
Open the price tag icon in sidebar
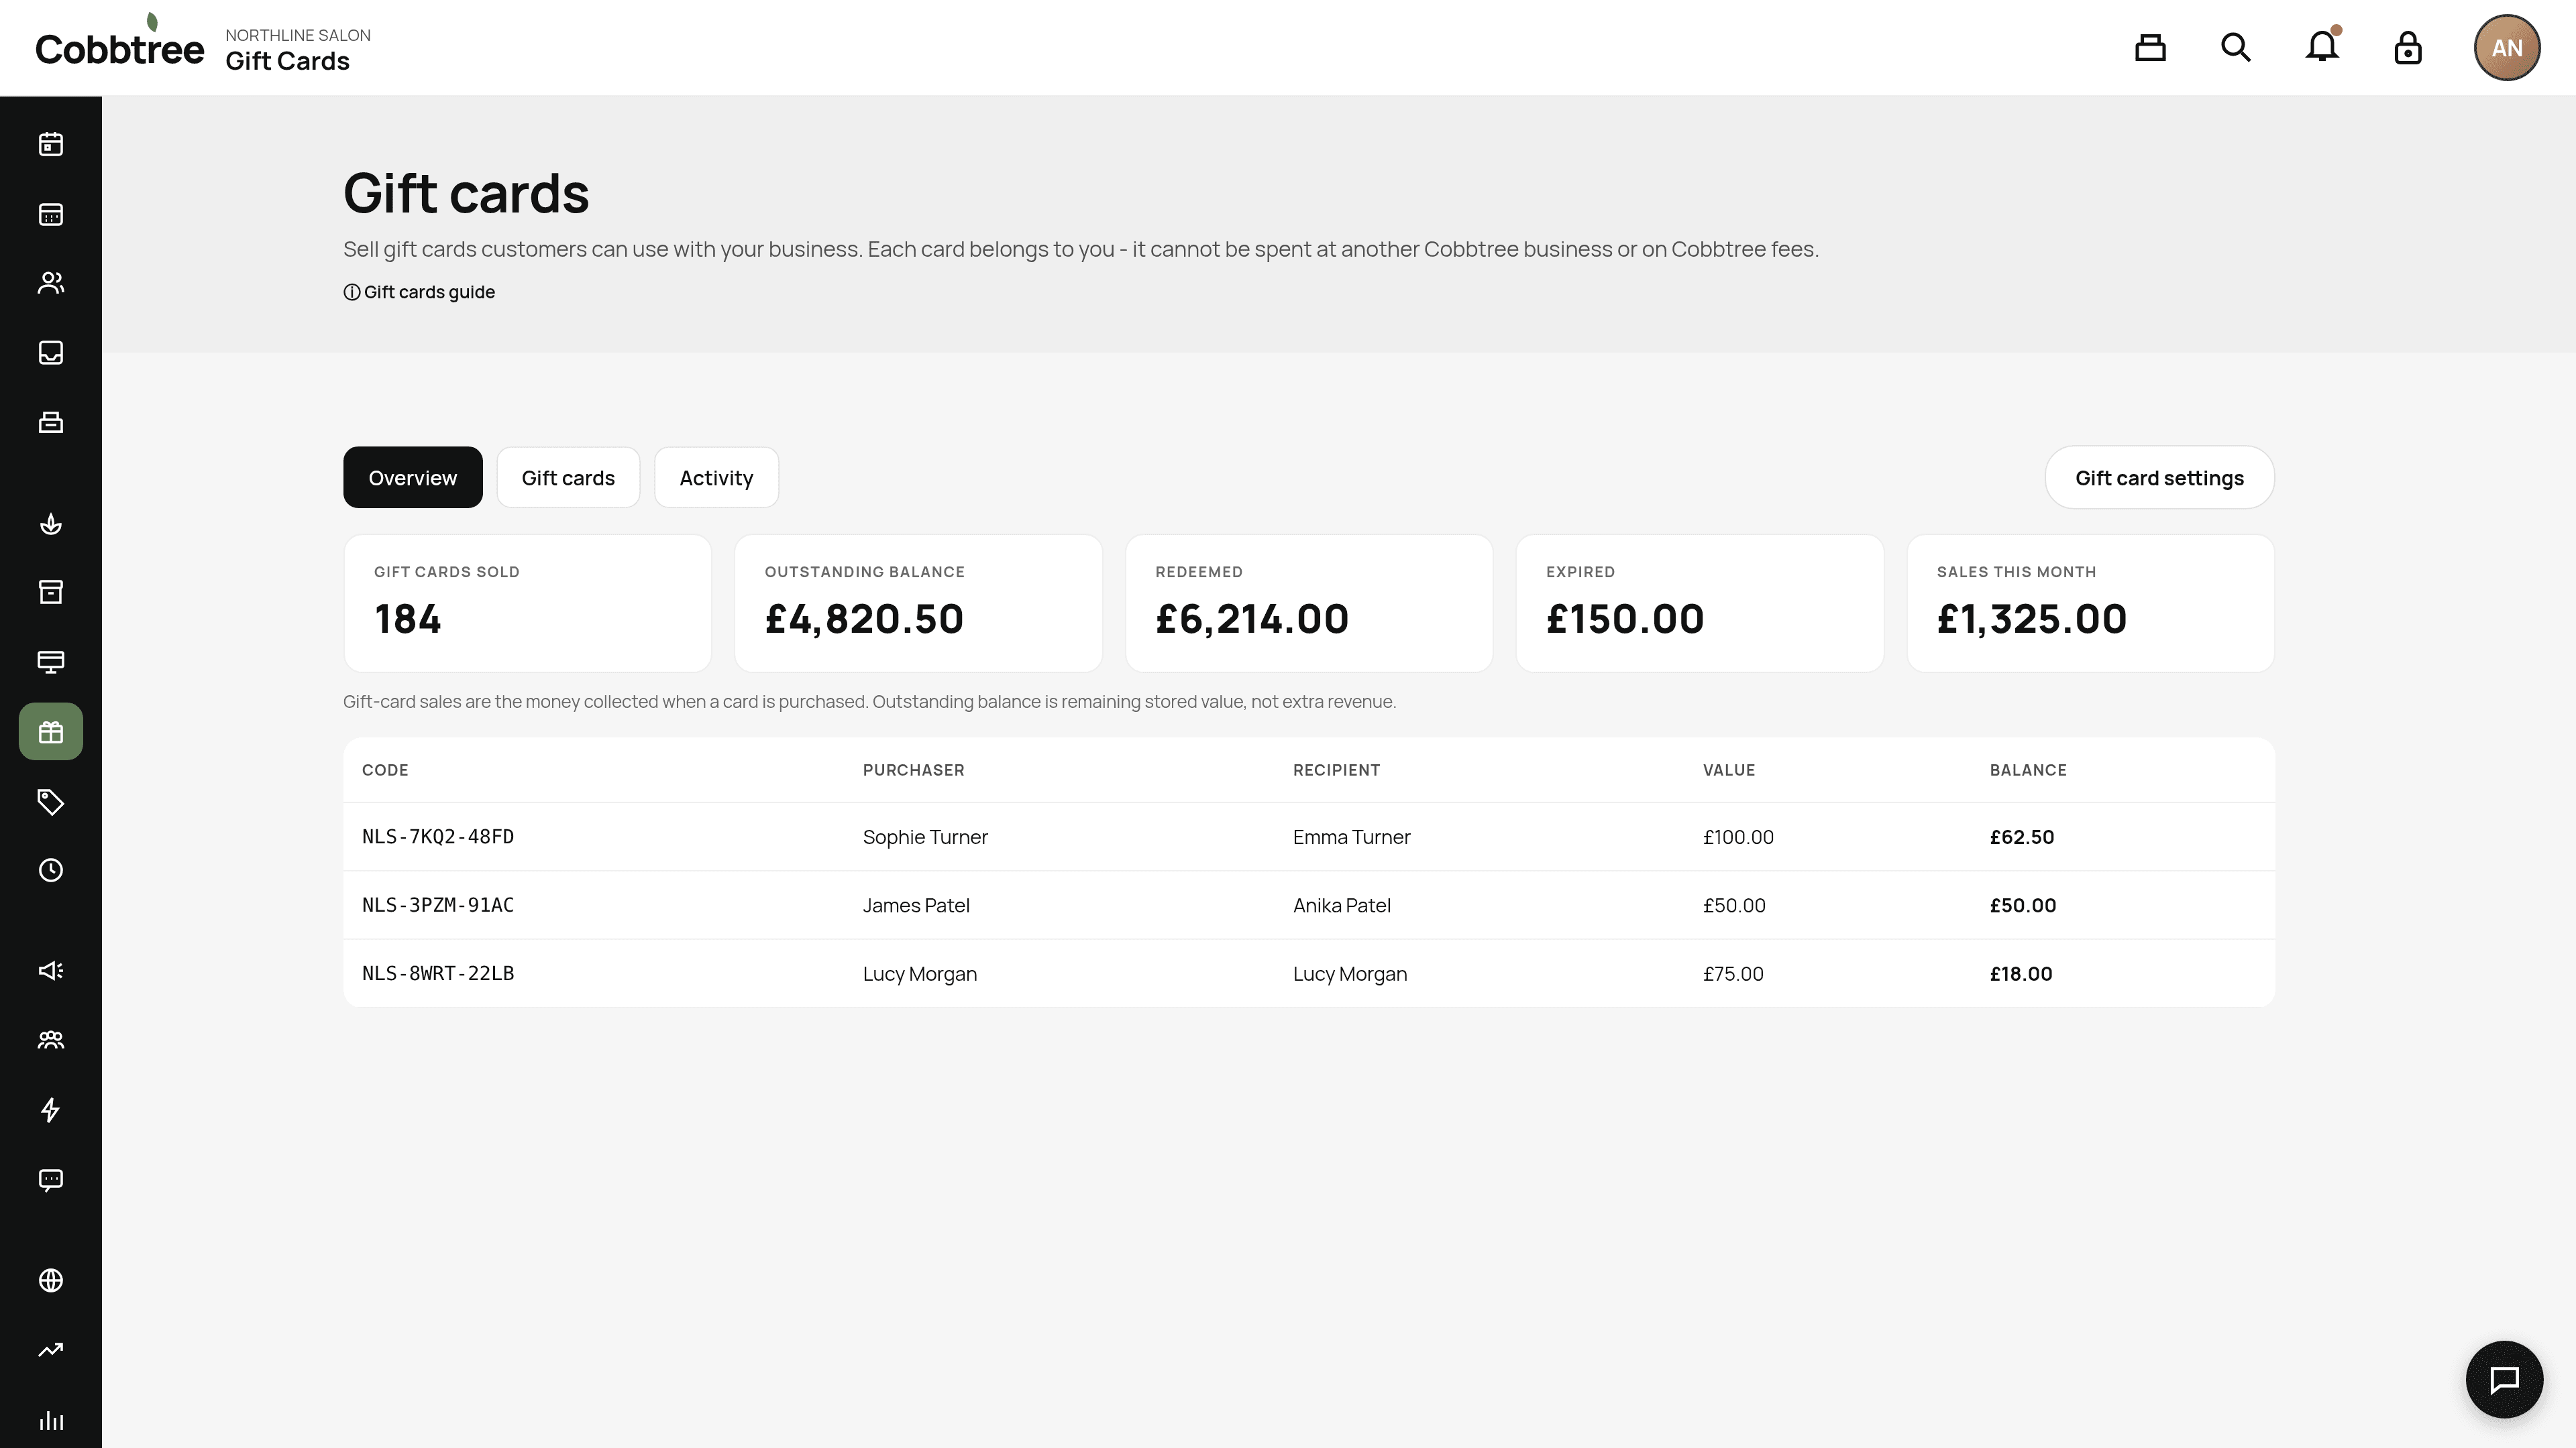51,802
